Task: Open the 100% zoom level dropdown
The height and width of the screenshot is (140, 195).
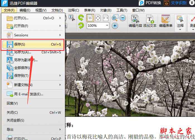Action: click(107, 25)
